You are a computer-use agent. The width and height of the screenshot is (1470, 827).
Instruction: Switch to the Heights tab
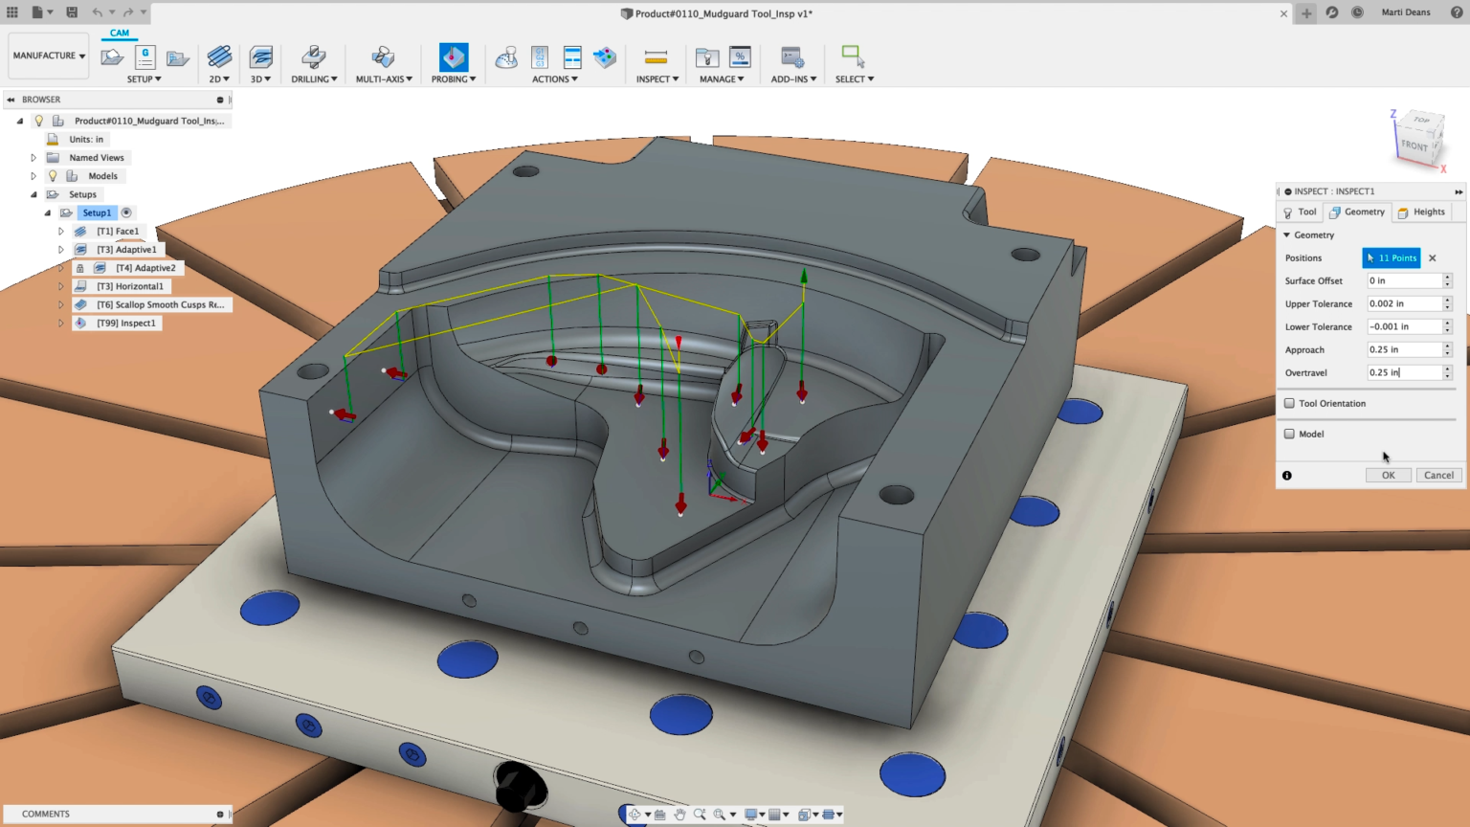[1421, 212]
